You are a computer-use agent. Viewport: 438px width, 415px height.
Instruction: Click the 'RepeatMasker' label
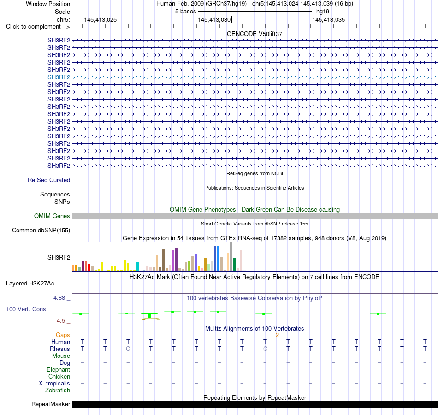pyautogui.click(x=51, y=404)
